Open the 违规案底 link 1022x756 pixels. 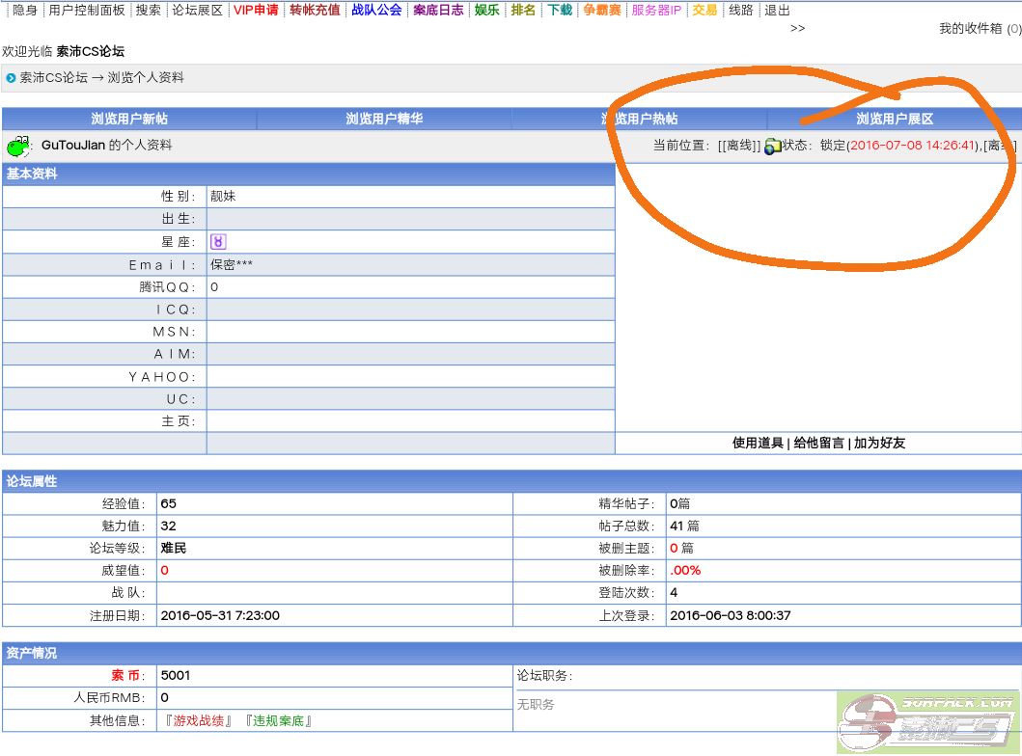279,720
